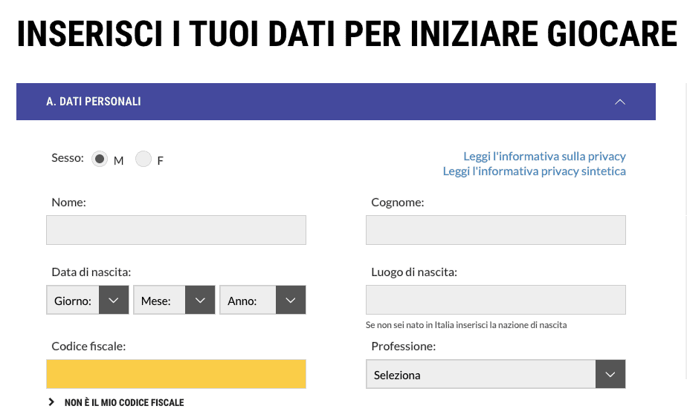The width and height of the screenshot is (687, 420).
Task: Select the F radio button for Sesso
Action: pos(143,159)
